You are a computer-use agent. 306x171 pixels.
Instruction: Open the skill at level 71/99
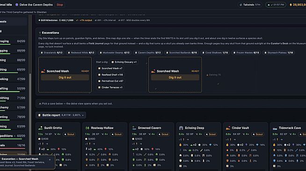(x=13, y=98)
